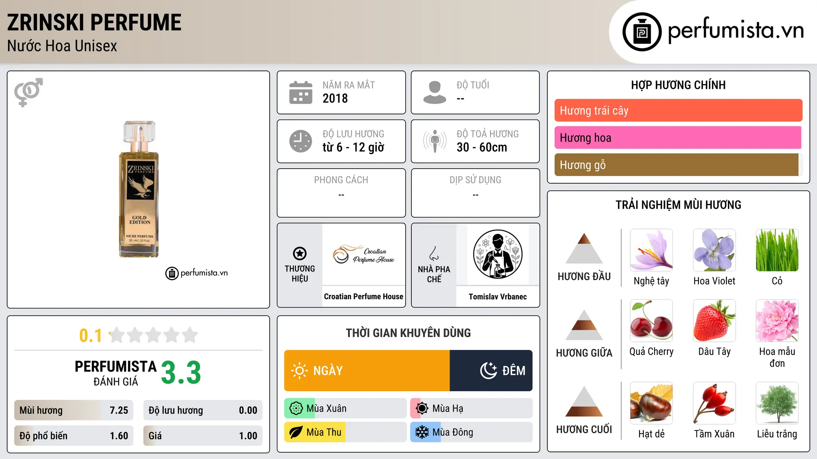Click the 0.1 user rating number
The image size is (817, 459).
tap(91, 335)
